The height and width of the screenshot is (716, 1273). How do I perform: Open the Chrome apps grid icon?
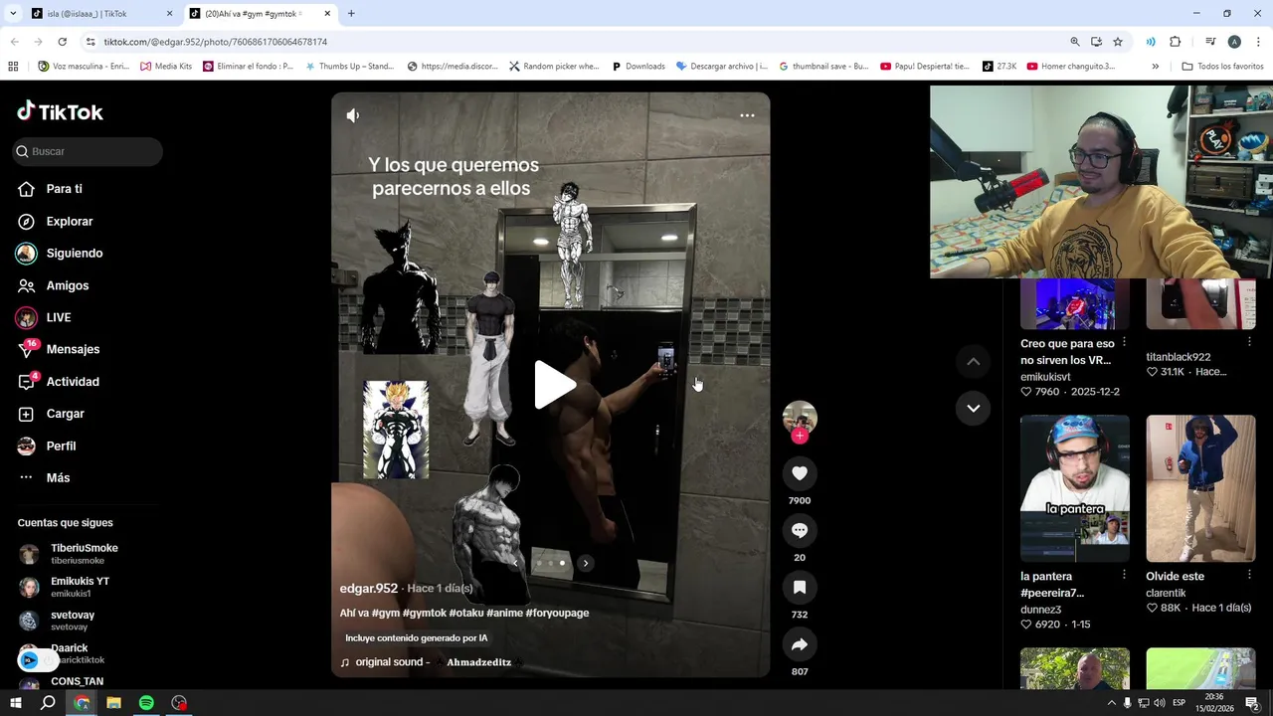click(13, 67)
